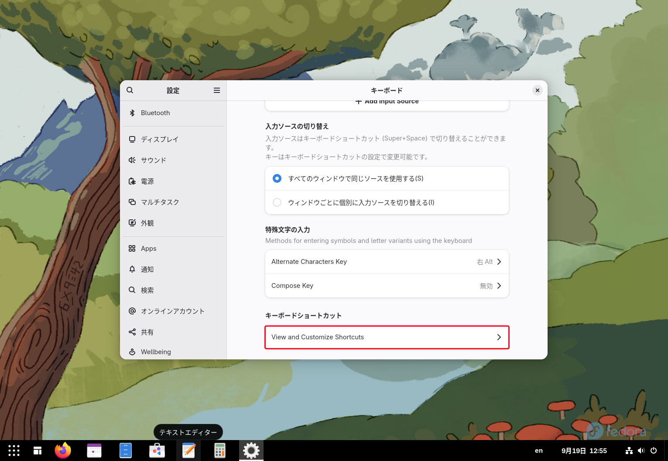
Task: Open volume control in system tray
Action: coord(641,451)
